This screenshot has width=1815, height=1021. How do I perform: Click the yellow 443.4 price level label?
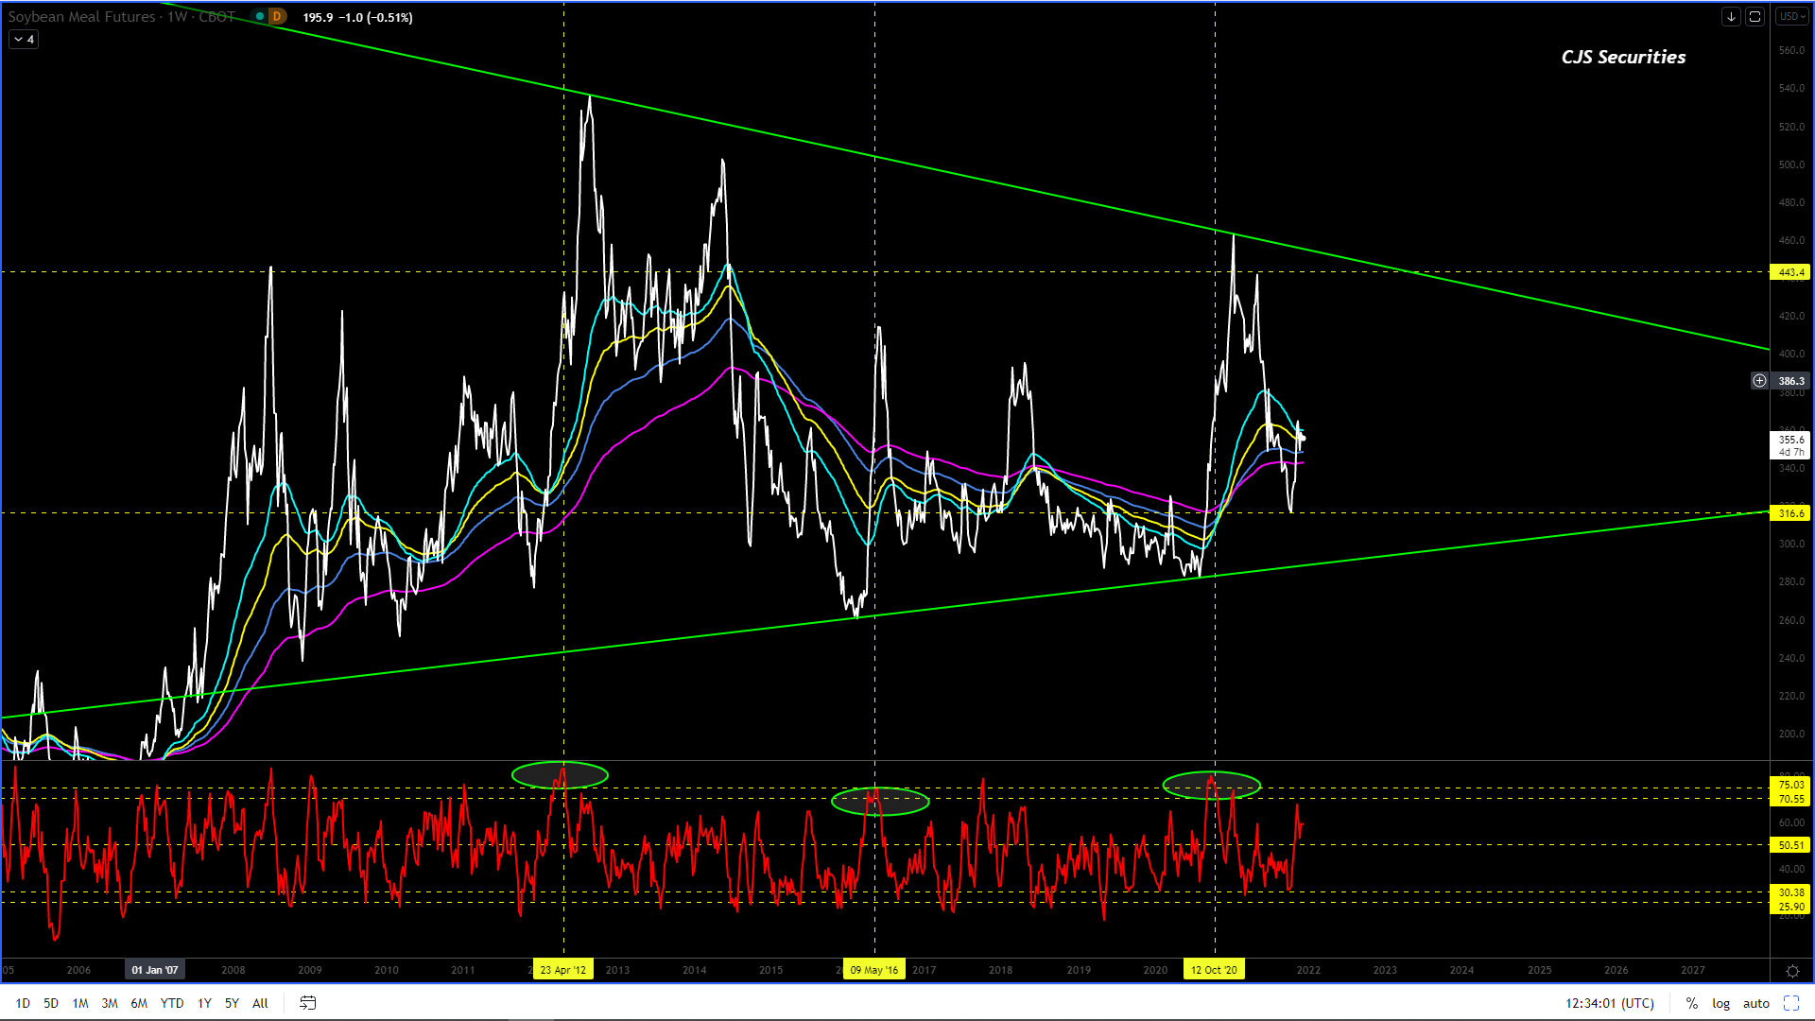coord(1790,272)
